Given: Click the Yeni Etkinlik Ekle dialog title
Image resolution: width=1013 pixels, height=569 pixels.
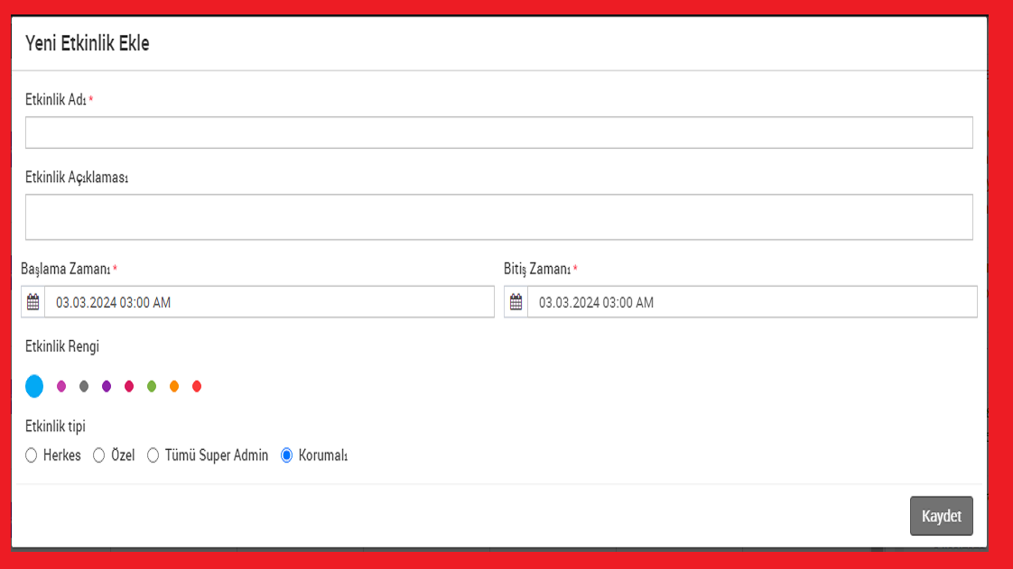Looking at the screenshot, I should click(88, 43).
